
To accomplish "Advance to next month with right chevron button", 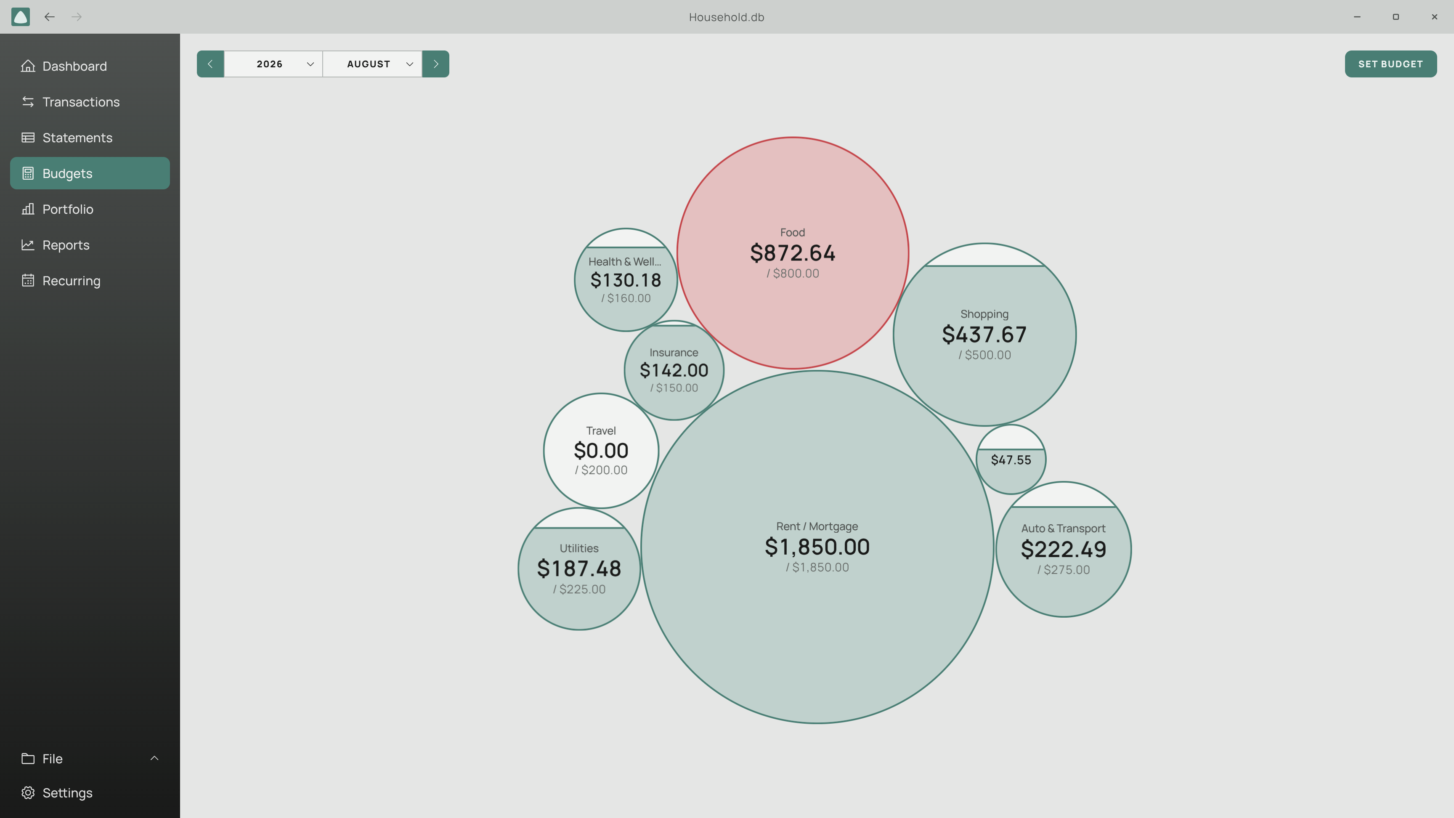I will (x=436, y=64).
